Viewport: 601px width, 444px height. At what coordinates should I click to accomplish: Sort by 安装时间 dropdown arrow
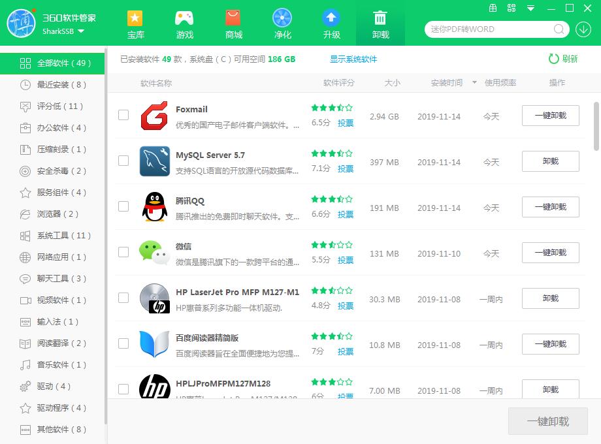click(x=474, y=82)
